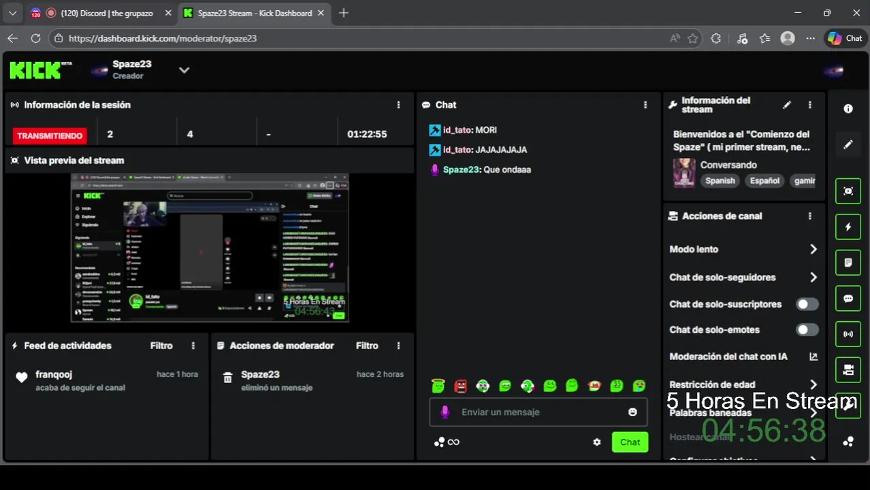
Task: Toggle the stream preview widget icon in sidebar
Action: pos(848,191)
